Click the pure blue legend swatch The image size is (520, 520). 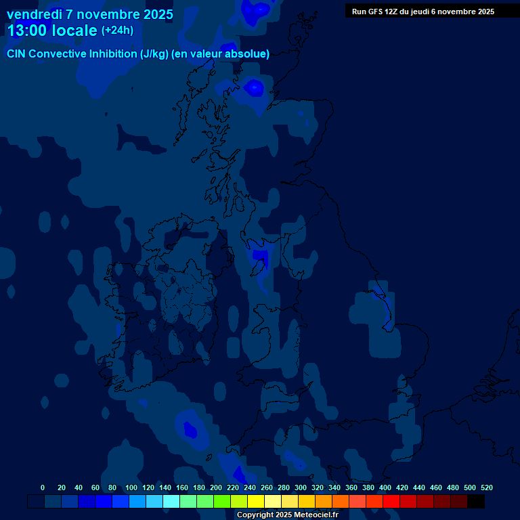click(104, 501)
